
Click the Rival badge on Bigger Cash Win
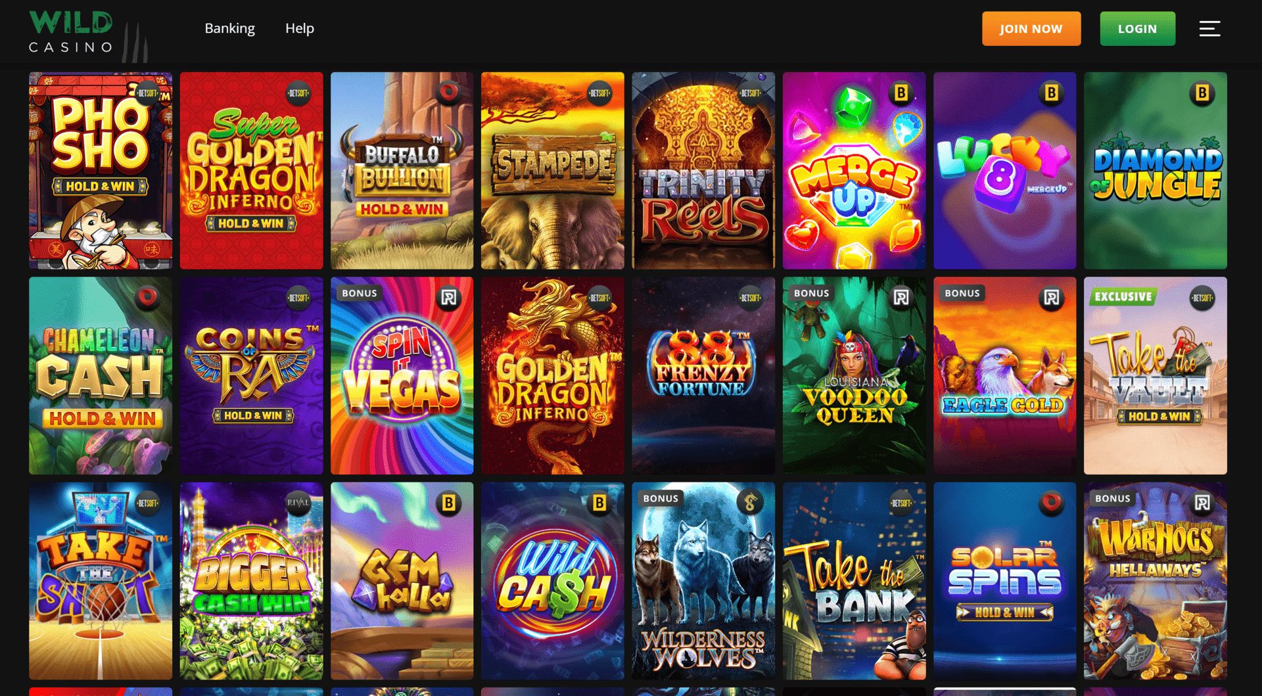pos(298,503)
